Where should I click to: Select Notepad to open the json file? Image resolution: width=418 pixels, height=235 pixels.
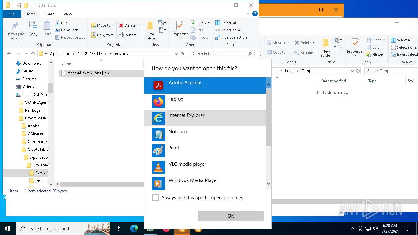[x=205, y=134]
